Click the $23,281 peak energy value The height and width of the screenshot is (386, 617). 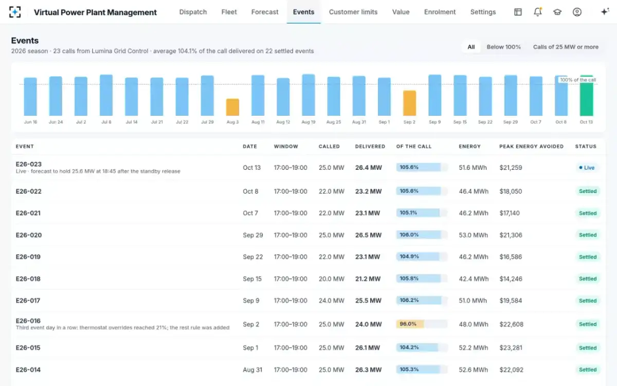[511, 348]
